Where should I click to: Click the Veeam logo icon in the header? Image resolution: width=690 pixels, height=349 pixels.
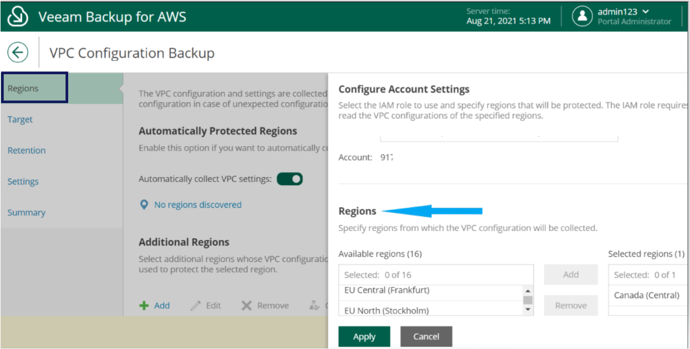[x=18, y=16]
